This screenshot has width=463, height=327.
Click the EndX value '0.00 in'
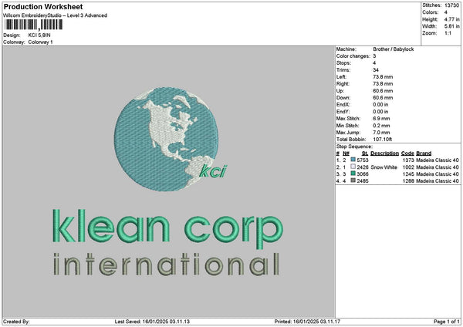tap(380, 104)
